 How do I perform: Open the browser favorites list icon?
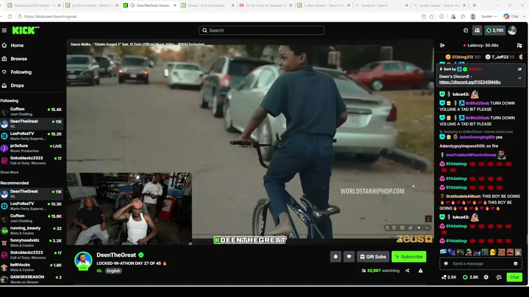[x=463, y=16]
